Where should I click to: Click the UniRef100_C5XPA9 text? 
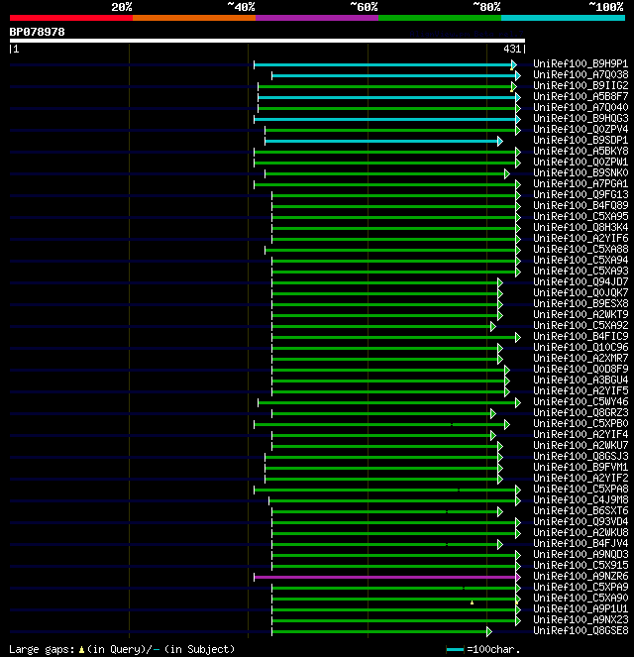point(581,587)
